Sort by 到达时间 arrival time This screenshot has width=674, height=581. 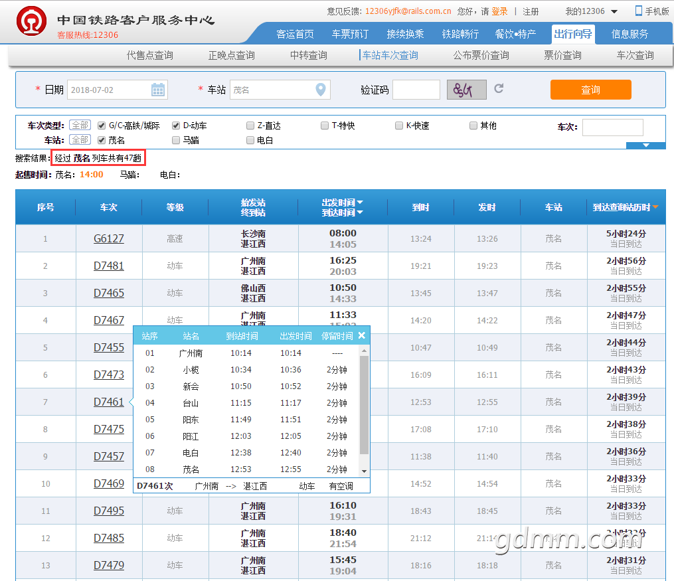[x=343, y=212]
